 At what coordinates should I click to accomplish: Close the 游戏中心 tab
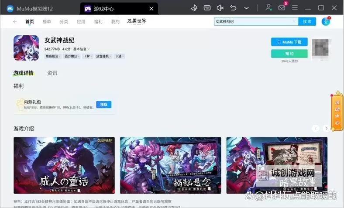(151, 9)
